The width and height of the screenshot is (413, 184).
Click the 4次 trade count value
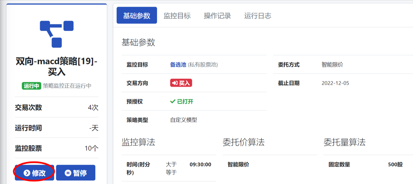[x=93, y=107]
